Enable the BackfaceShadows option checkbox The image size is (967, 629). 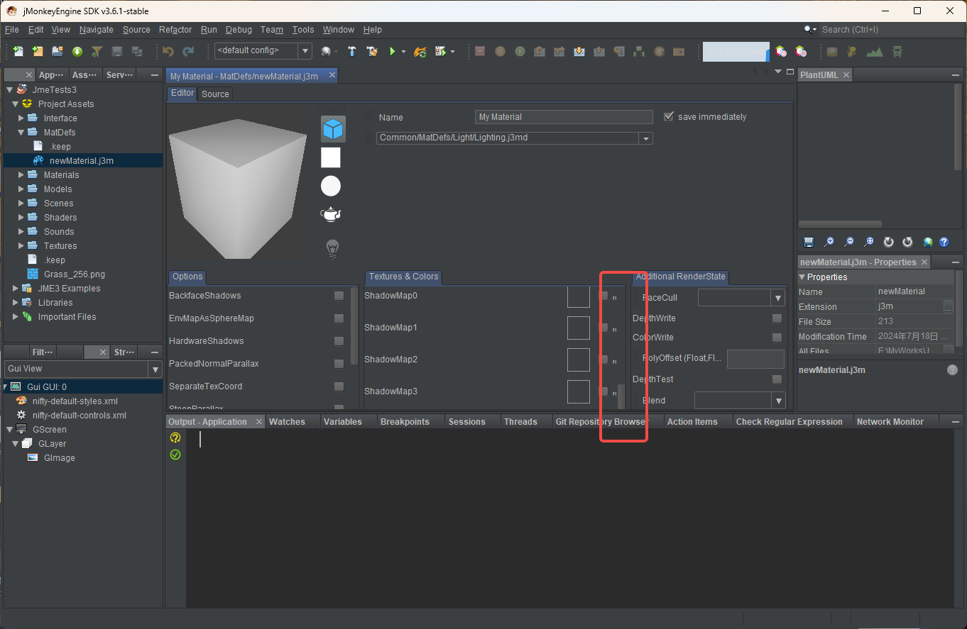339,296
